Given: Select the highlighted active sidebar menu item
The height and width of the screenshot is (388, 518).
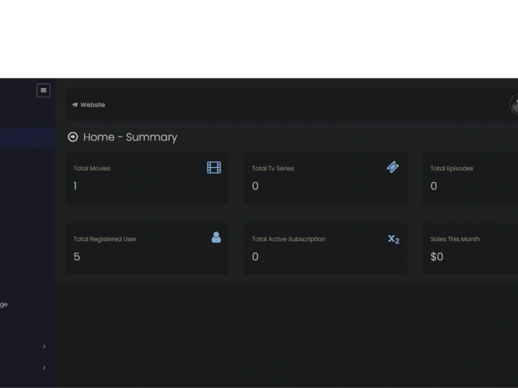Looking at the screenshot, I should pos(27,138).
